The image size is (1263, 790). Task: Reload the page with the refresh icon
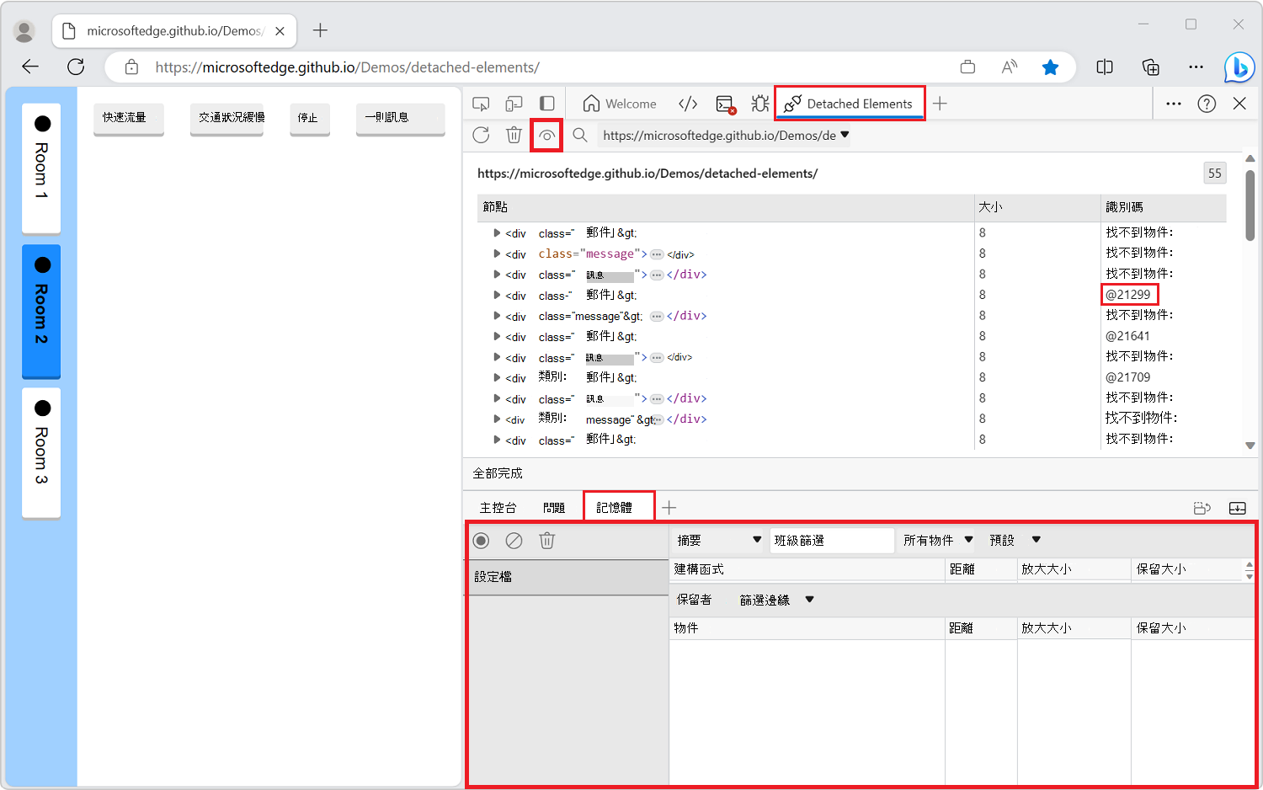pos(76,67)
